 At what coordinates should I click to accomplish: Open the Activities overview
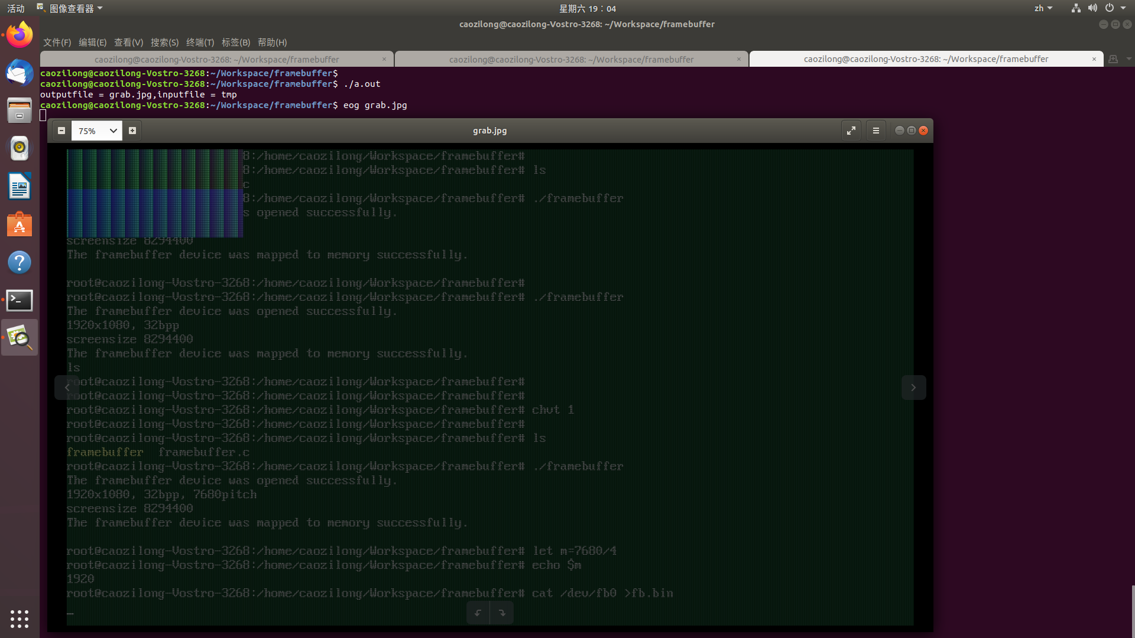pos(16,8)
